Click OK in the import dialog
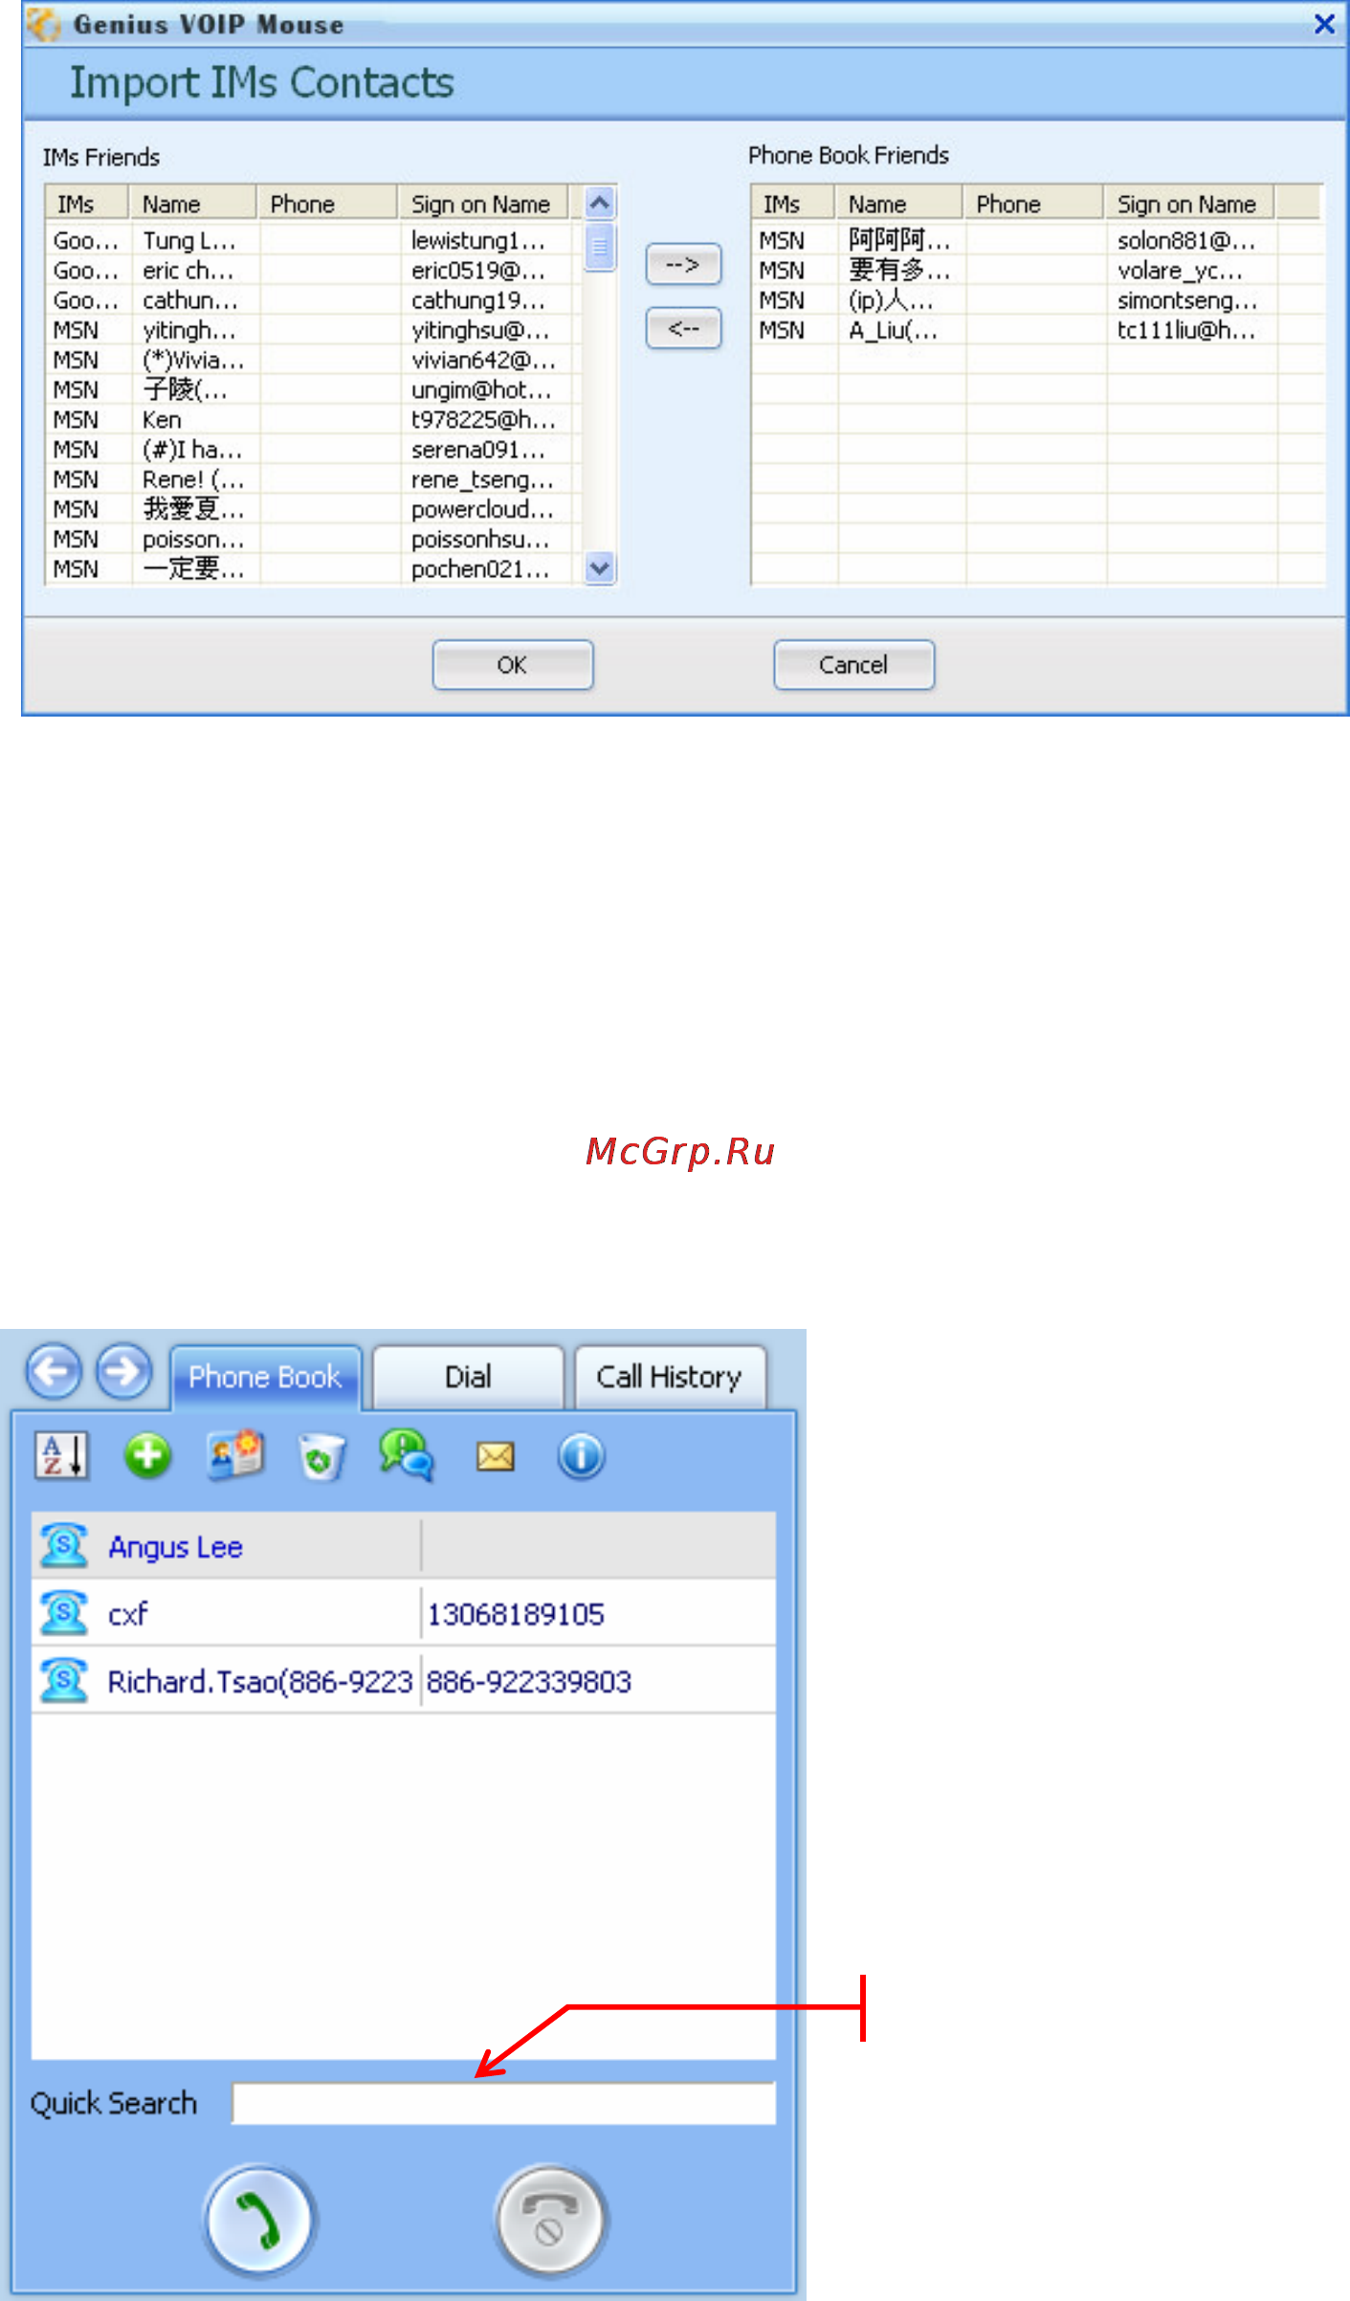The width and height of the screenshot is (1350, 2301). pos(512,665)
